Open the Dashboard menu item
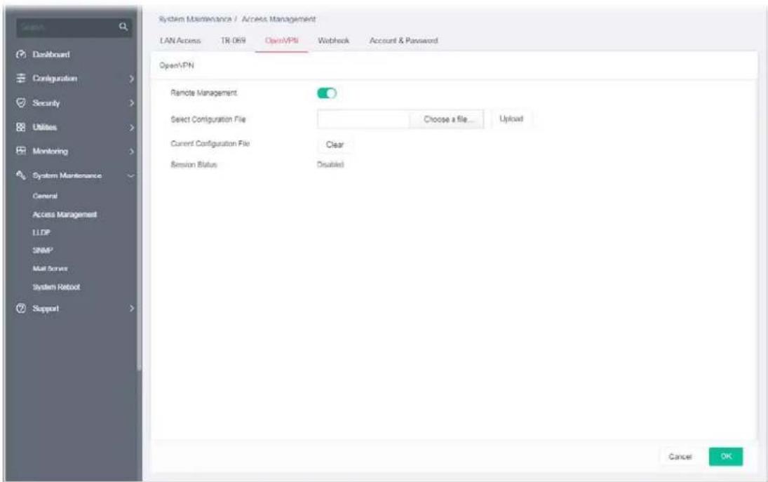 (x=51, y=54)
